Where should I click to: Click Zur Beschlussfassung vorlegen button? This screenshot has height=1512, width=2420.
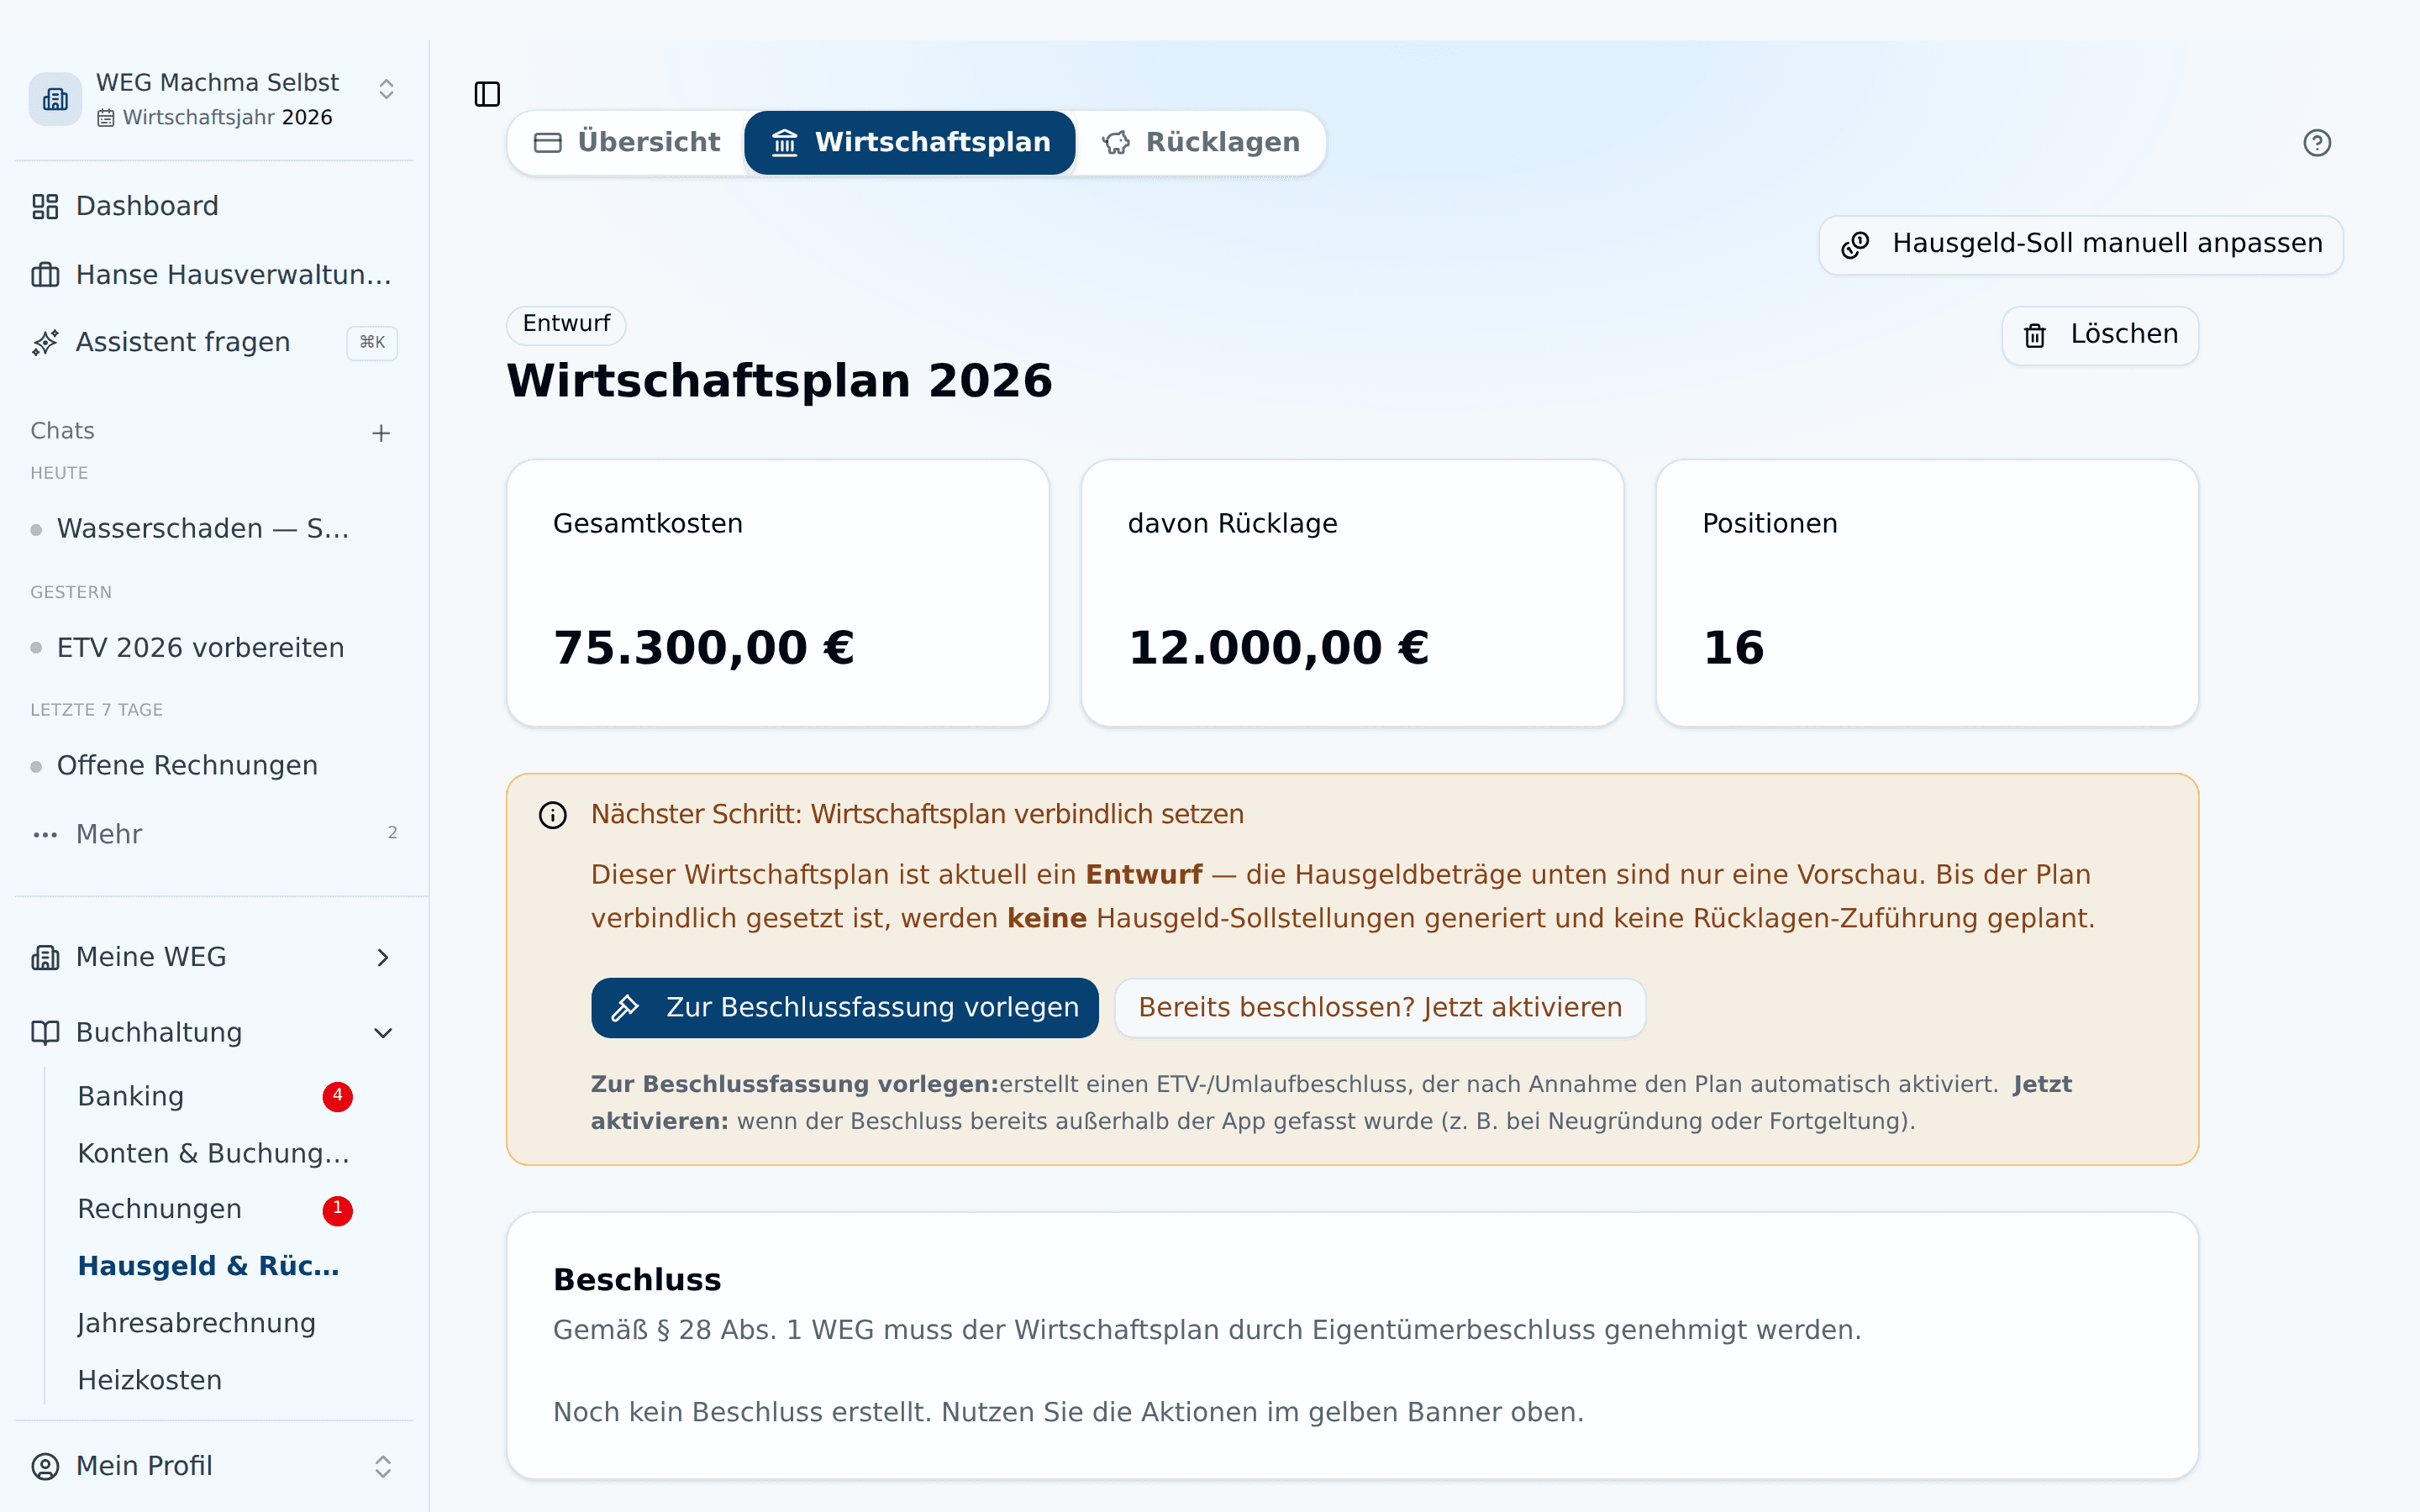(845, 1007)
